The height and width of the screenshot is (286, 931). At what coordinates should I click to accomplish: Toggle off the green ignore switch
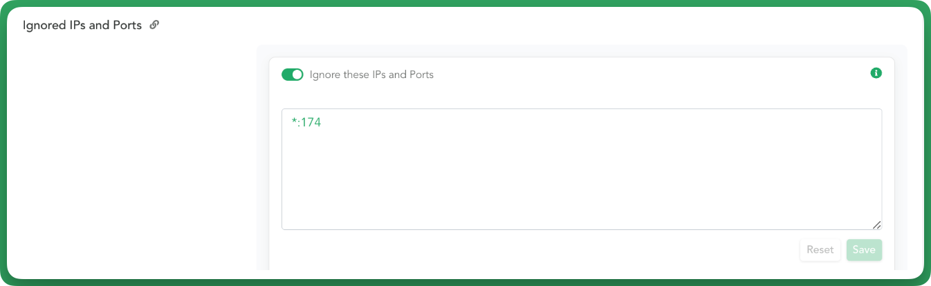click(293, 75)
